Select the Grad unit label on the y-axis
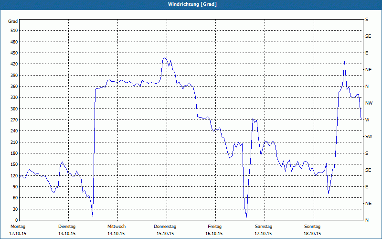This screenshot has width=382, height=239. coord(13,22)
